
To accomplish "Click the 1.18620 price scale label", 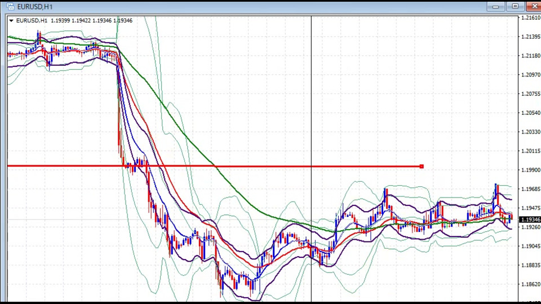I will pos(531,284).
